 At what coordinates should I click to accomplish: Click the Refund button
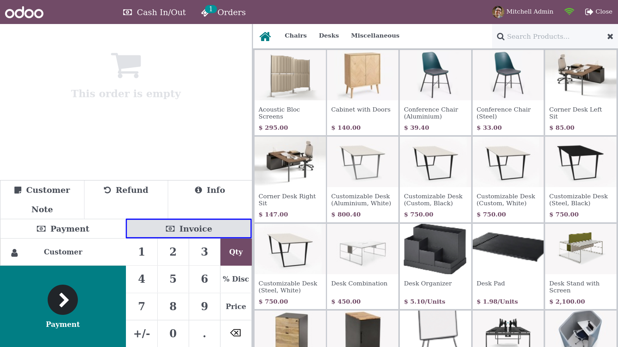(126, 199)
